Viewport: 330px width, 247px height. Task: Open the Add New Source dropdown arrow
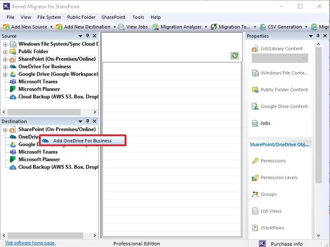tap(51, 27)
